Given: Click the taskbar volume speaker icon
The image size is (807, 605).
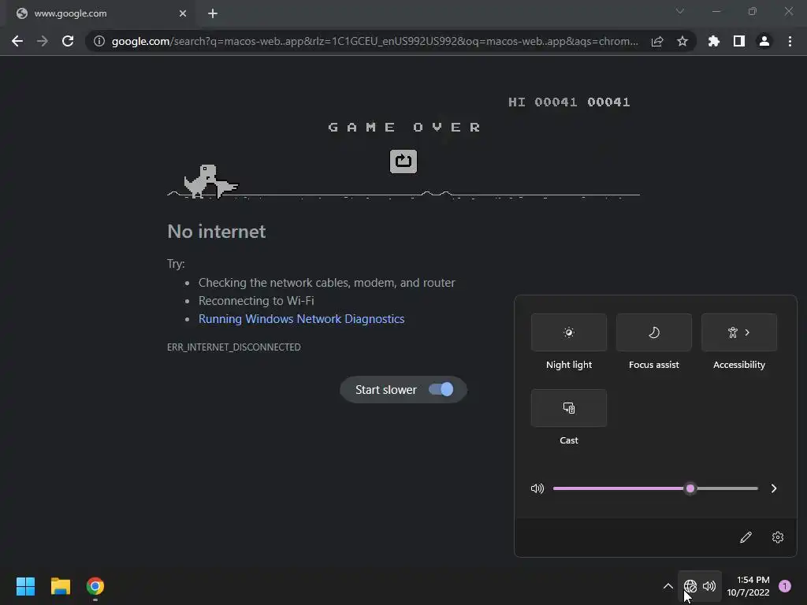Looking at the screenshot, I should (x=709, y=586).
